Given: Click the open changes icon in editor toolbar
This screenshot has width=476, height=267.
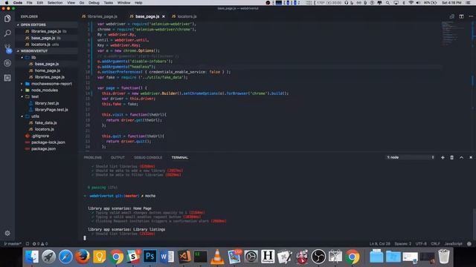Looking at the screenshot, I should (x=451, y=16).
